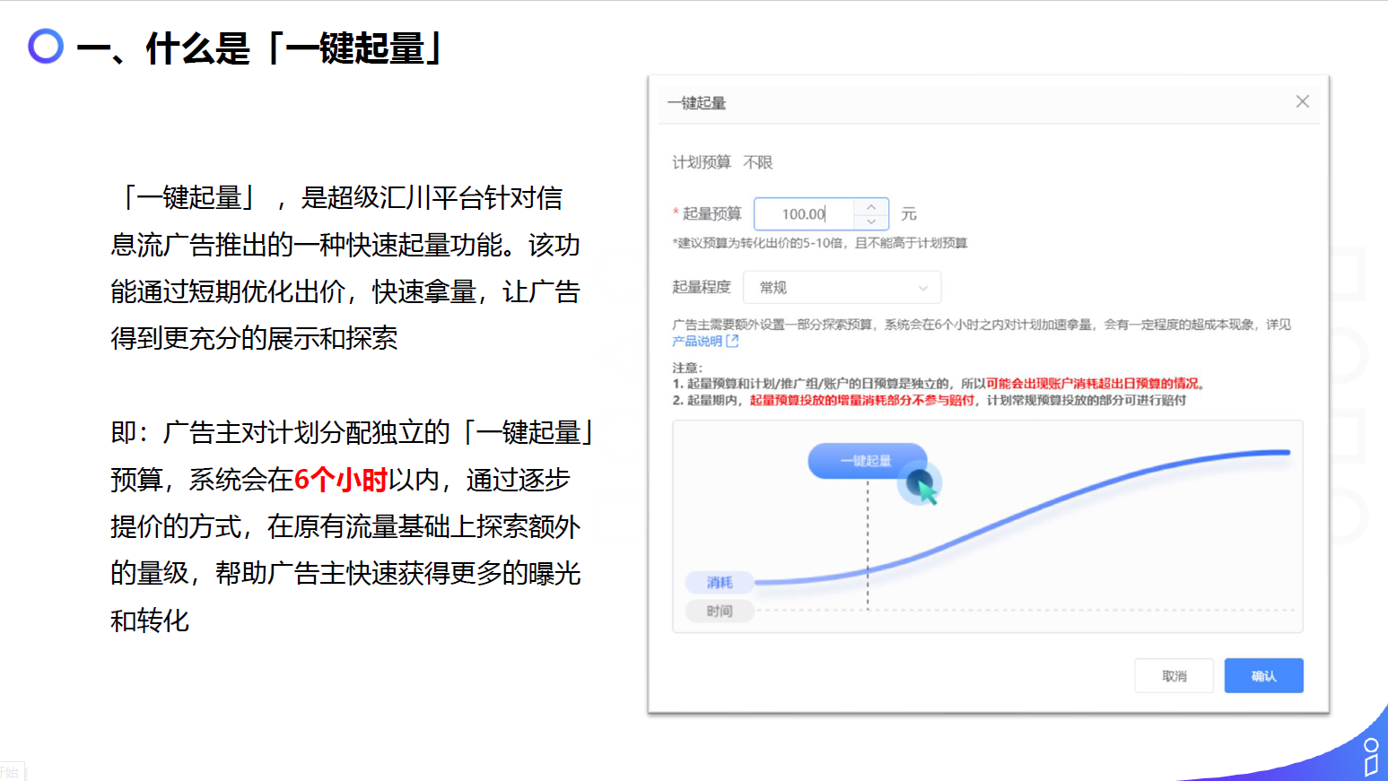The image size is (1388, 781).
Task: Decrease 起量预算 with the down arrow
Action: pos(871,221)
